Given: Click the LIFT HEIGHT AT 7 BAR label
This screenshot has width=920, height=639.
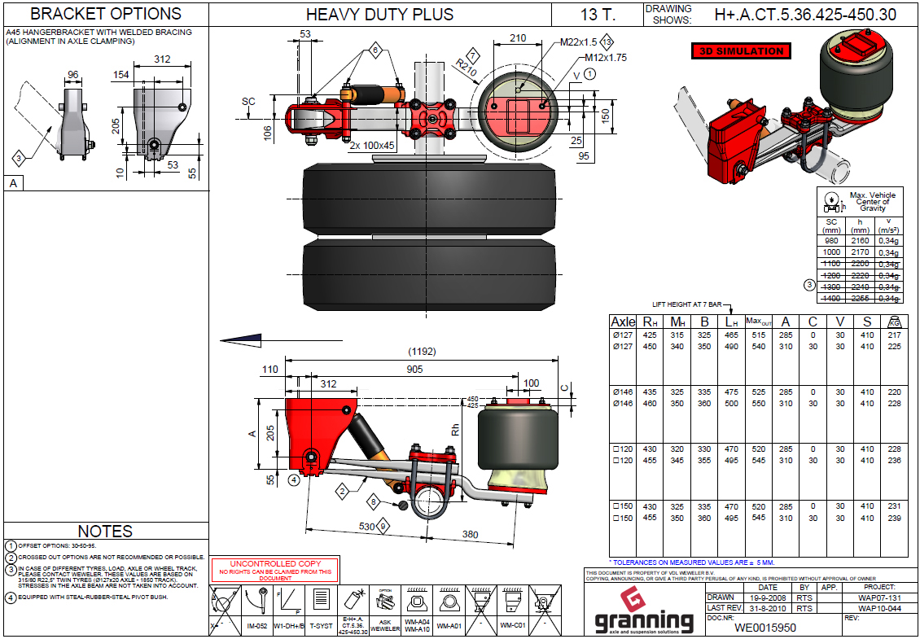Looking at the screenshot, I should point(687,304).
